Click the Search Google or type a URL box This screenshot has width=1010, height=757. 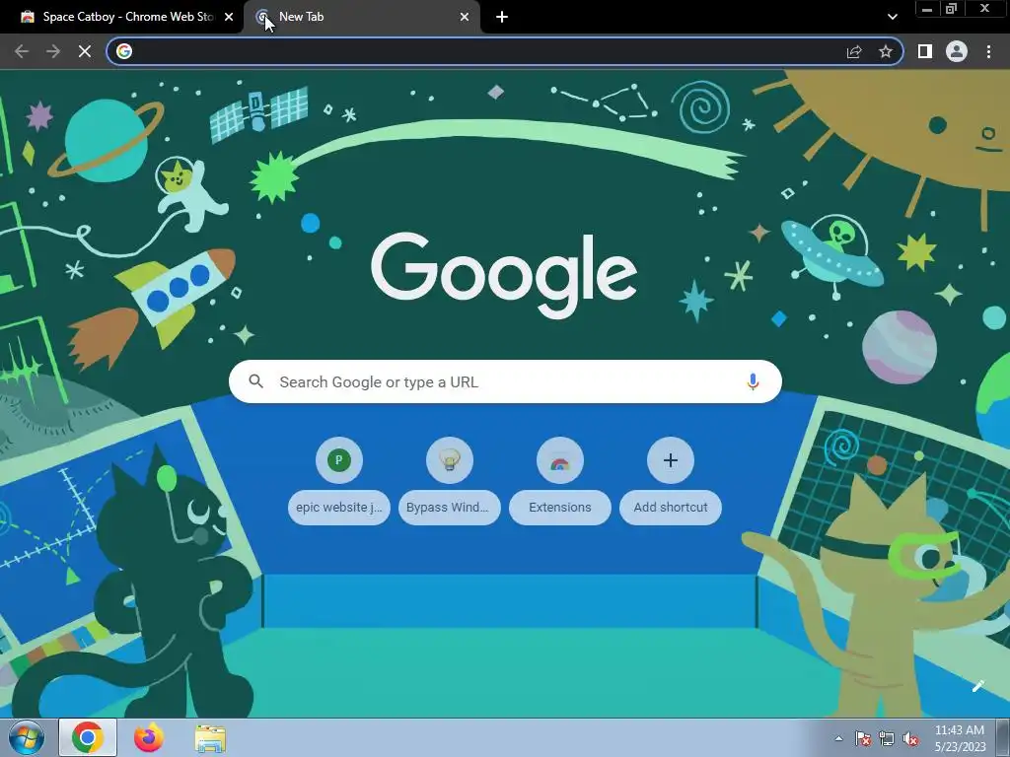[x=505, y=381]
